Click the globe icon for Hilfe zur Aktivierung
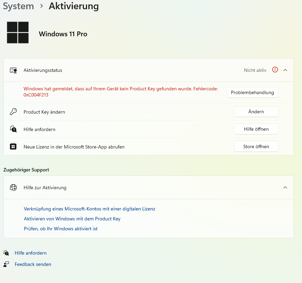The image size is (302, 283). [x=13, y=188]
